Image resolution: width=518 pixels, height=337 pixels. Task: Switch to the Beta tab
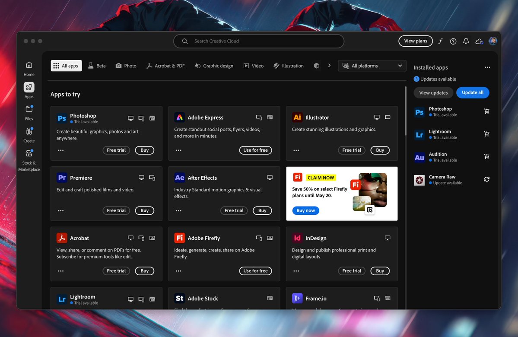click(x=97, y=66)
